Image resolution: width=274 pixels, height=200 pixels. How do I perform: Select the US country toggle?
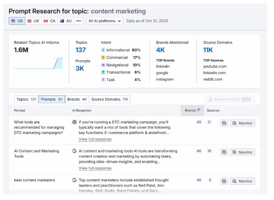[17, 21]
